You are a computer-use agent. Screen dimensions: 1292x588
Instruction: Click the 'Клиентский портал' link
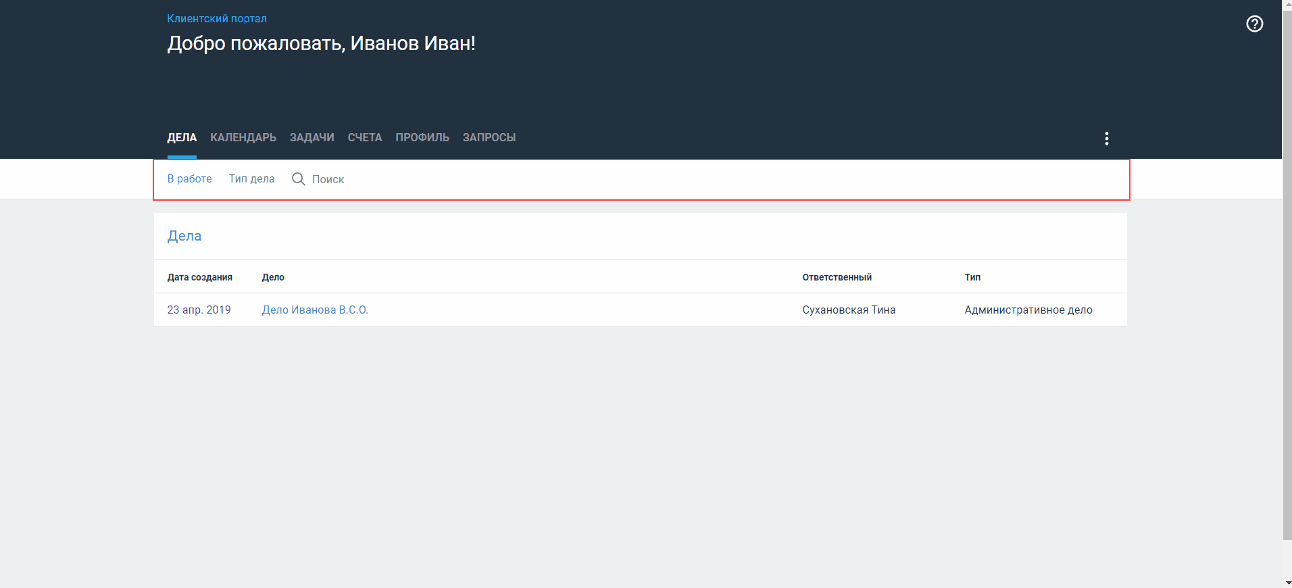[x=217, y=19]
